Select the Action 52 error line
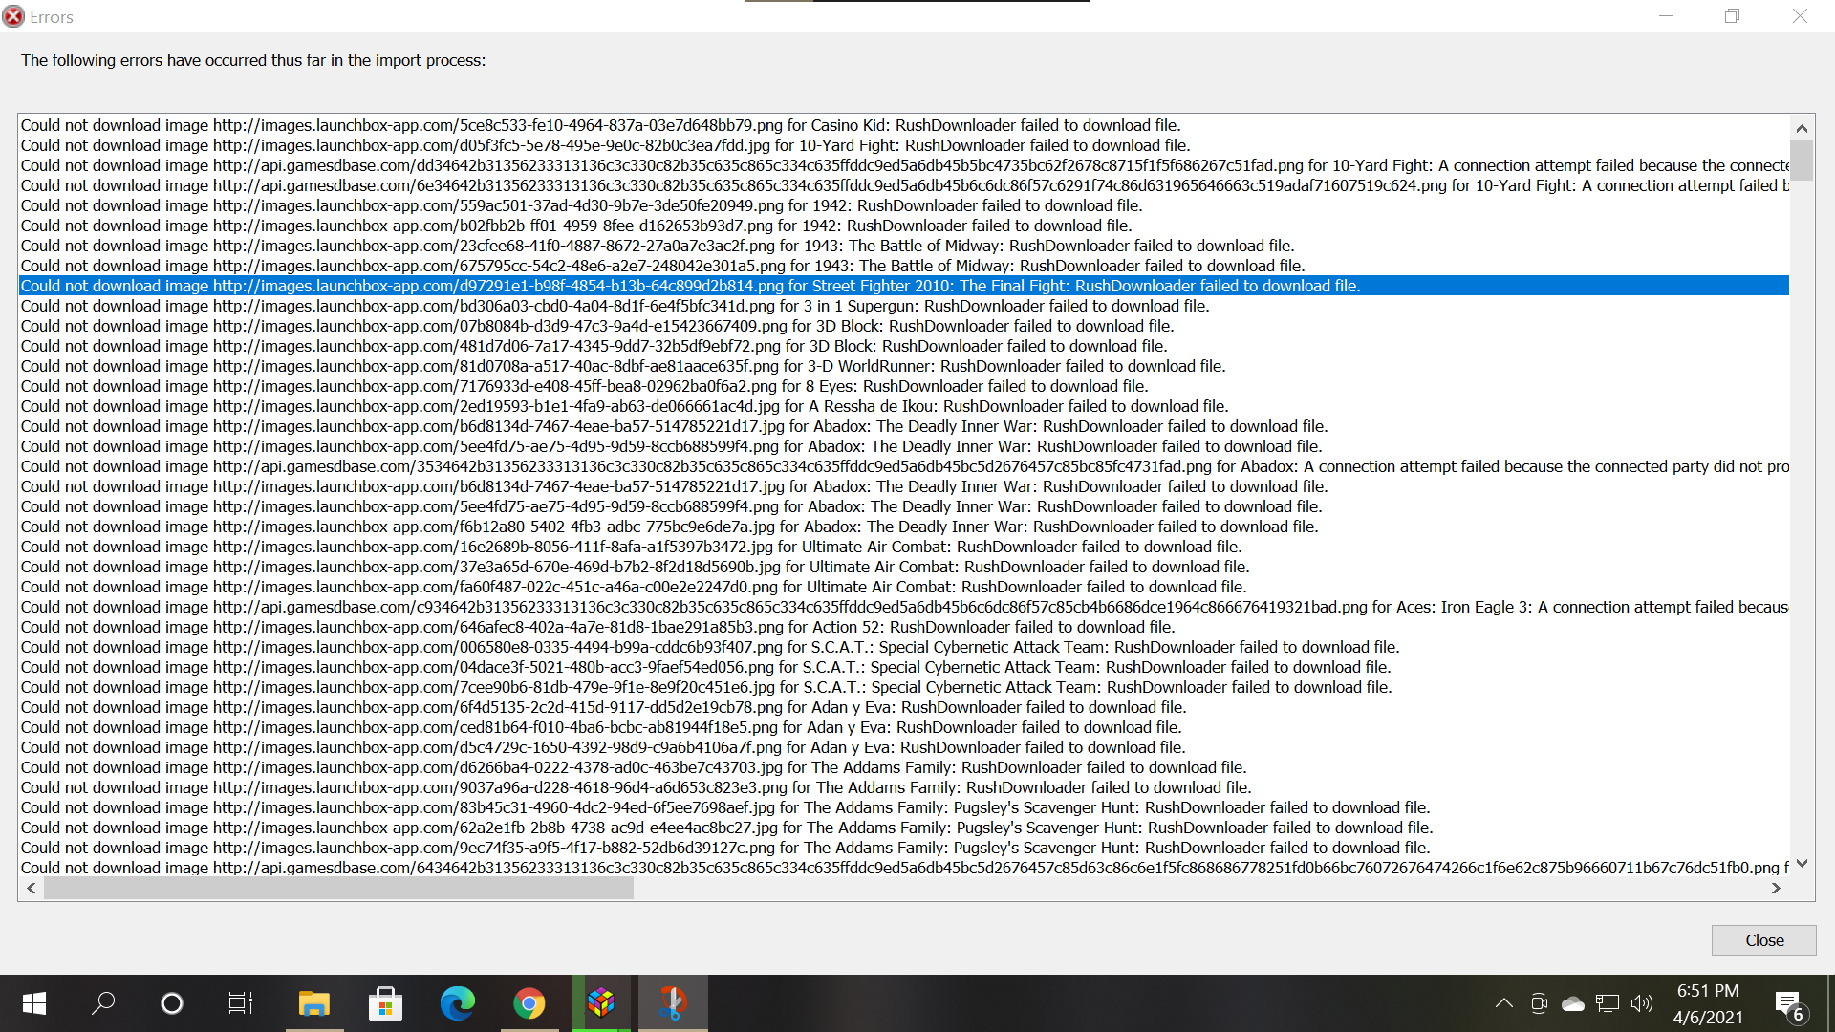Image resolution: width=1835 pixels, height=1032 pixels. tap(904, 627)
